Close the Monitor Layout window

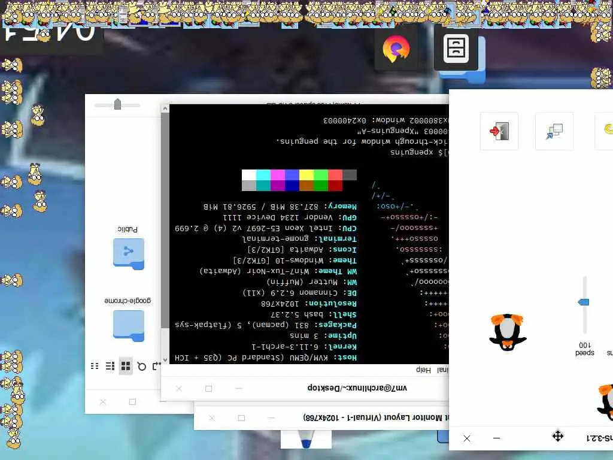[211, 417]
